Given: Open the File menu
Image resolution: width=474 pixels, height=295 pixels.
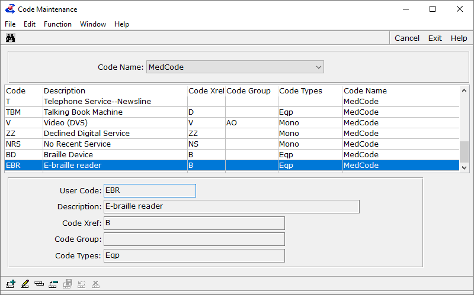Looking at the screenshot, I should (x=10, y=24).
